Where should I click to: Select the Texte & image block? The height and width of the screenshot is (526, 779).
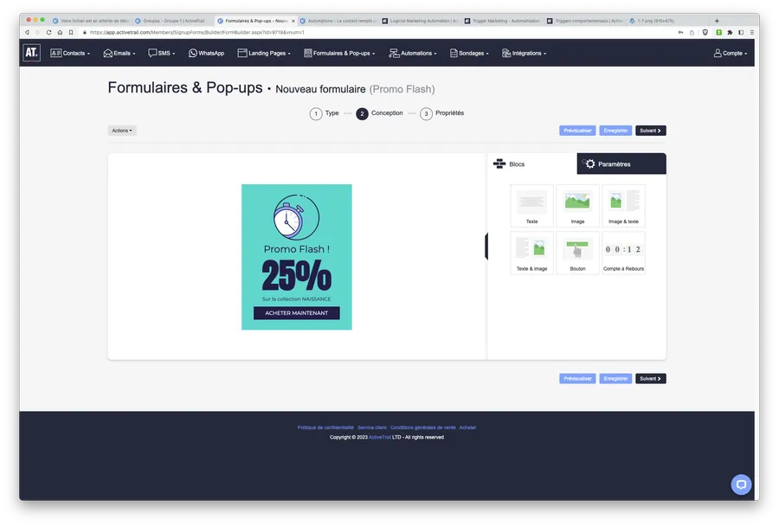tap(531, 253)
